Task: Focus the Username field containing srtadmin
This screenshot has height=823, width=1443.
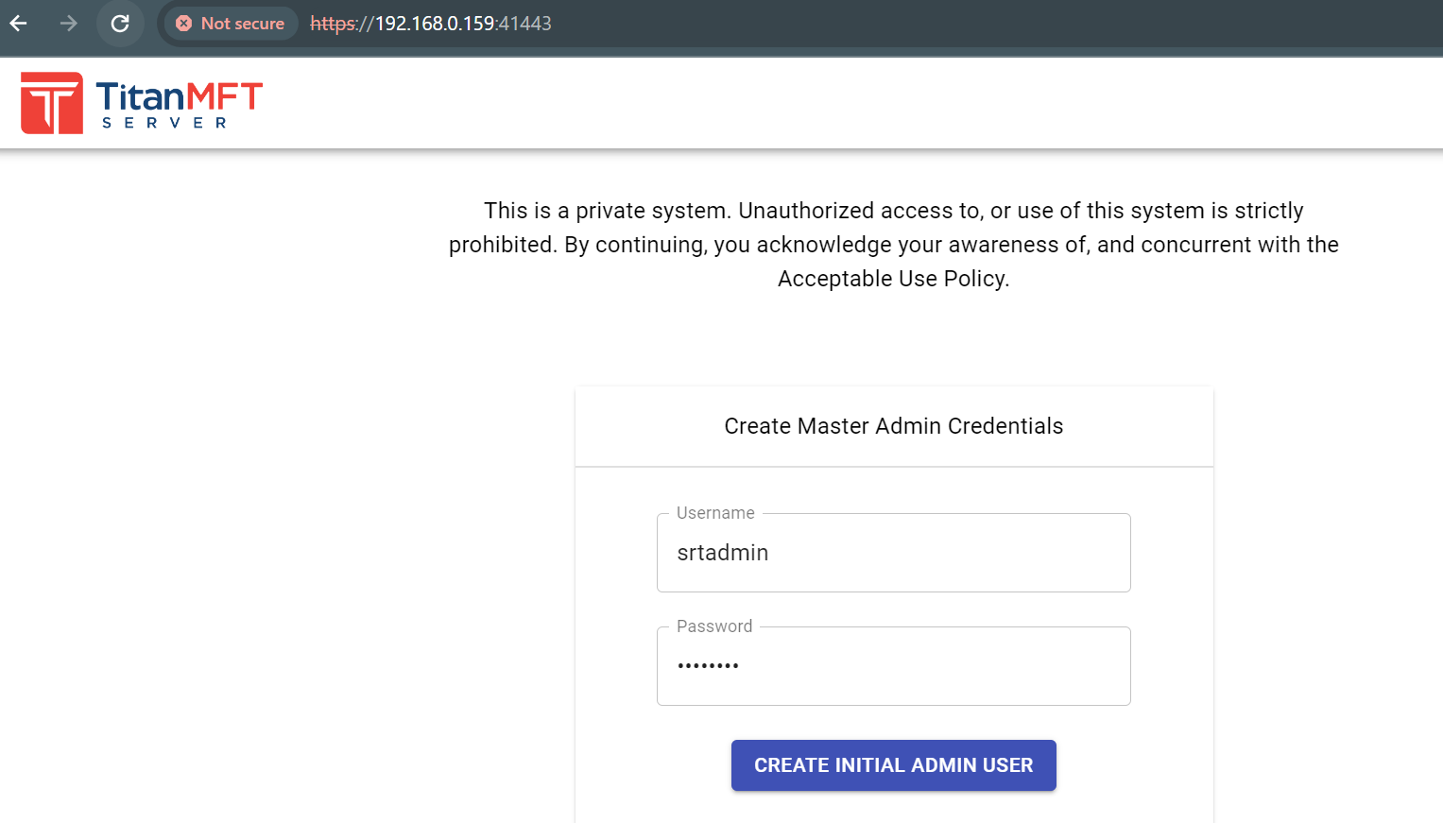Action: tap(893, 553)
